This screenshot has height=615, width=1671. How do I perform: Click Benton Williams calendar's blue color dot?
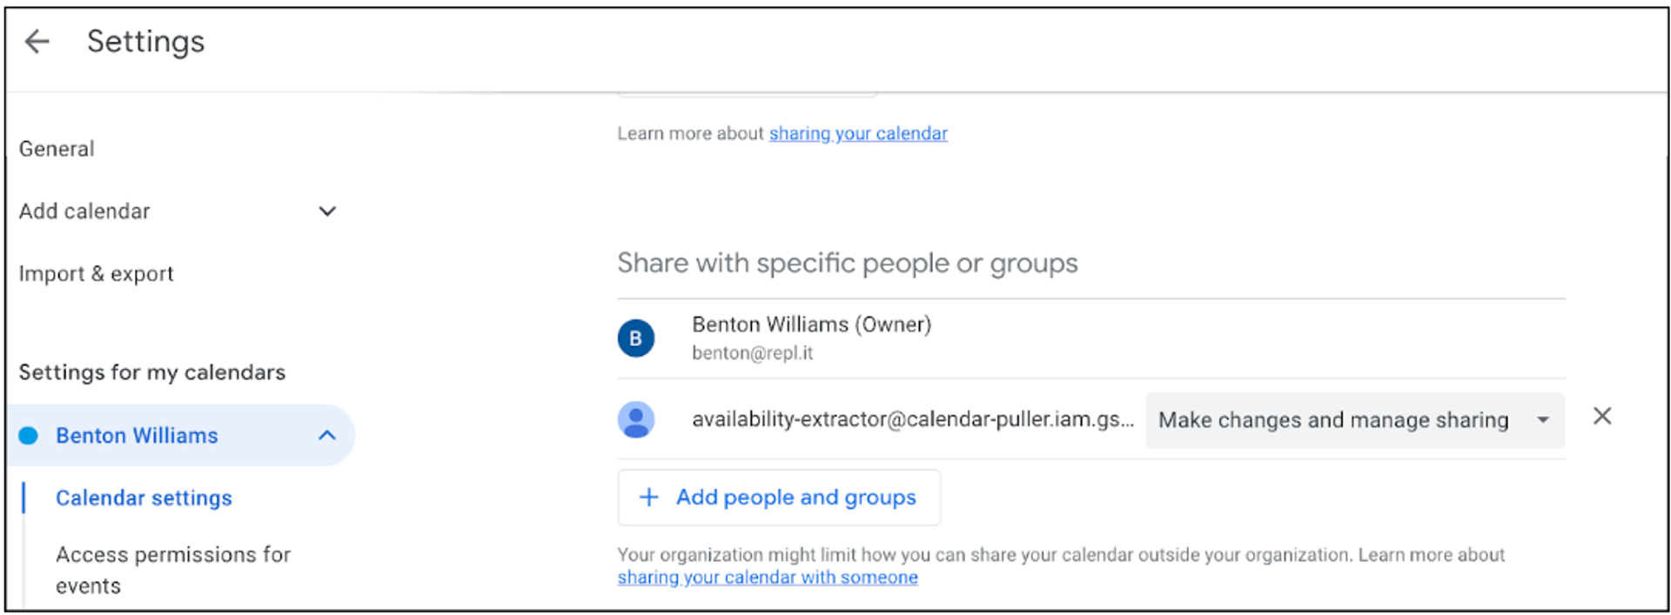coord(29,435)
